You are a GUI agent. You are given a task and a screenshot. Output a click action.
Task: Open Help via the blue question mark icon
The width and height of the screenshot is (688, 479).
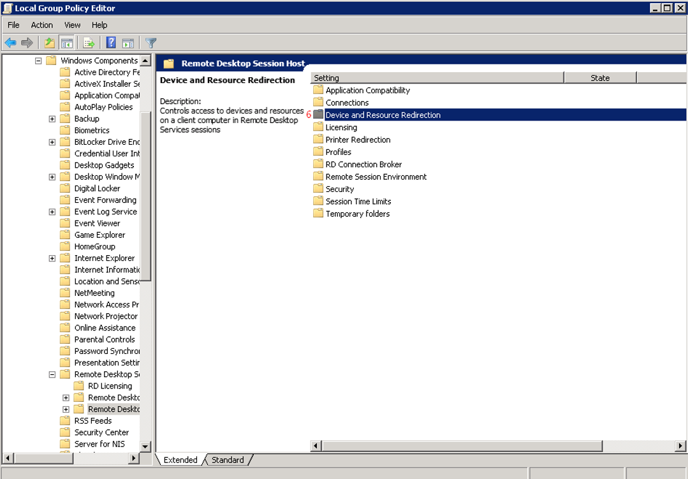click(x=111, y=43)
